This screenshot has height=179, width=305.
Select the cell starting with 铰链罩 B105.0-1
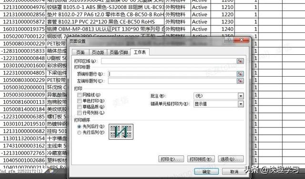[105, 7]
